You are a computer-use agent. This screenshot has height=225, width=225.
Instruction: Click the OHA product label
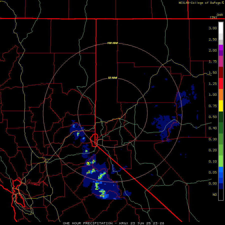click(220, 15)
